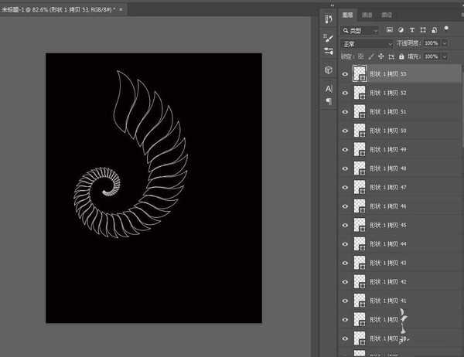Click thumbnail of layer 形状 1 拷贝 52

point(360,93)
